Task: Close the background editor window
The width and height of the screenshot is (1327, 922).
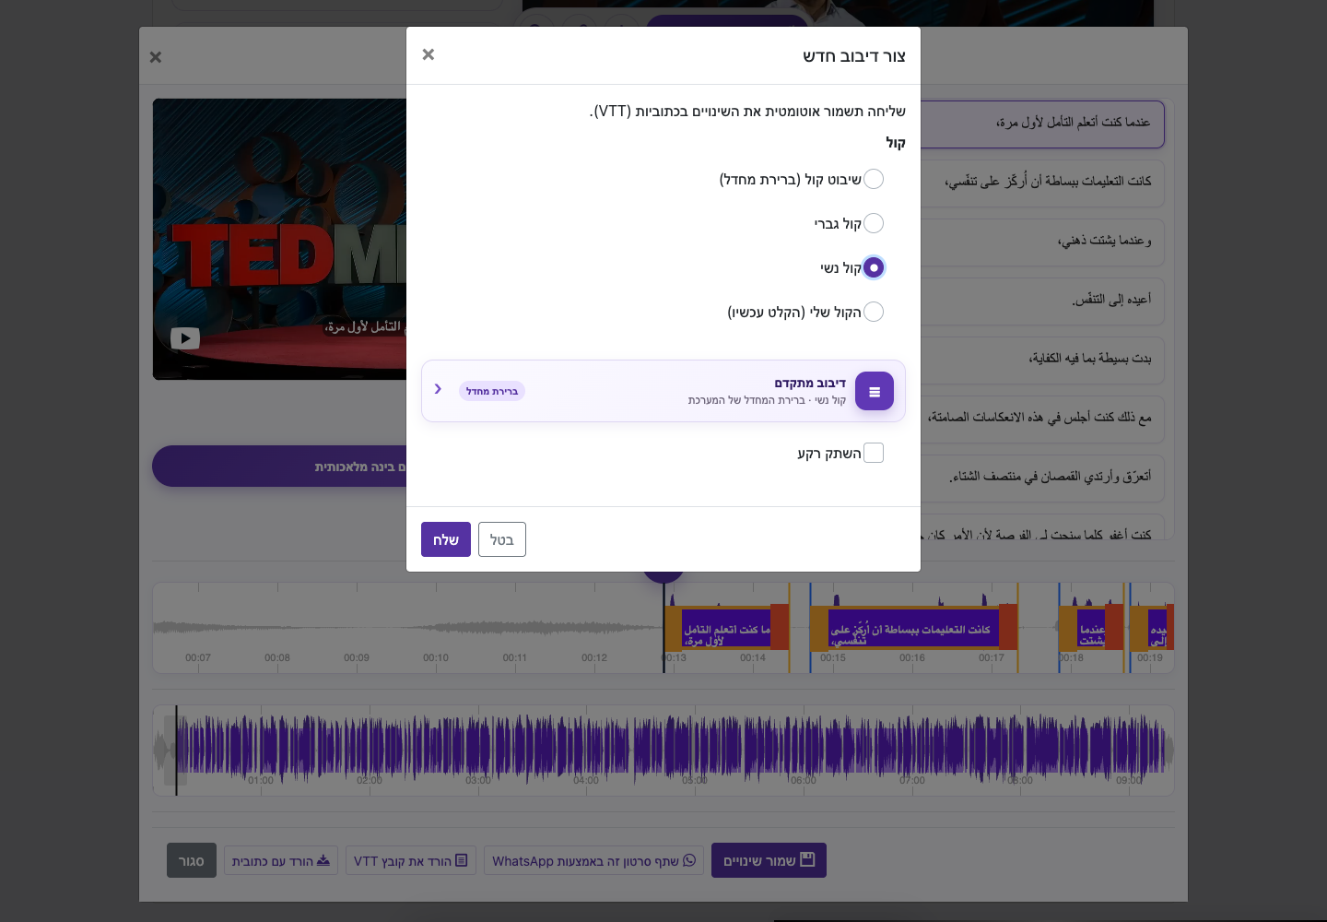Action: tap(156, 57)
